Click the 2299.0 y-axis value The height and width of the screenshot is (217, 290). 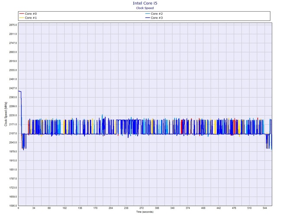pyautogui.click(x=13, y=106)
